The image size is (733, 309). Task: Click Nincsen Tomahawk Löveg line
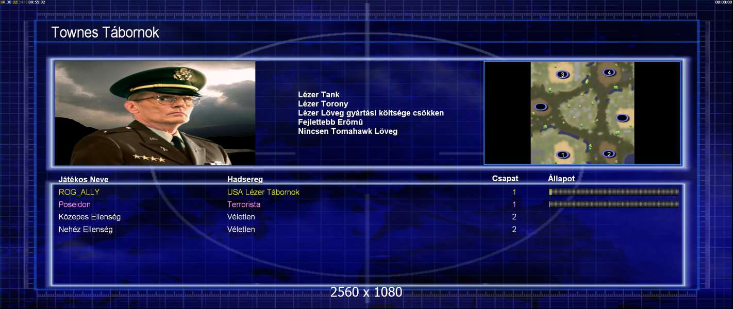tap(347, 131)
